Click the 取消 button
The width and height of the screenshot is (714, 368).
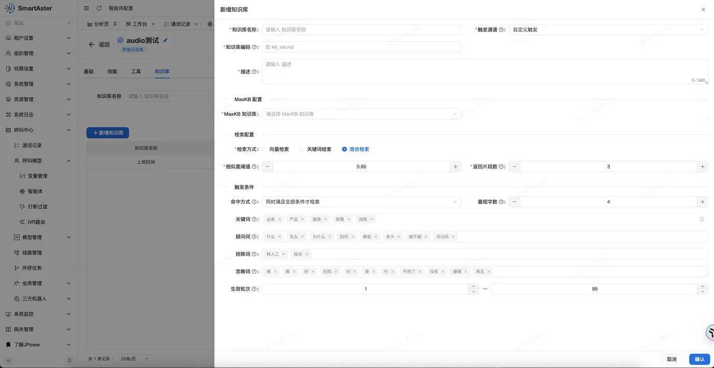(x=672, y=359)
